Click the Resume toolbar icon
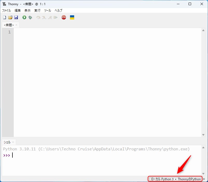This screenshot has width=208, height=182. pyautogui.click(x=56, y=18)
